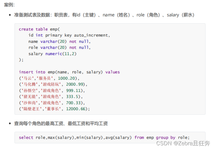This screenshot has height=149, width=215.
Task: Click the 马云 服务员 data row
Action: click(x=49, y=78)
